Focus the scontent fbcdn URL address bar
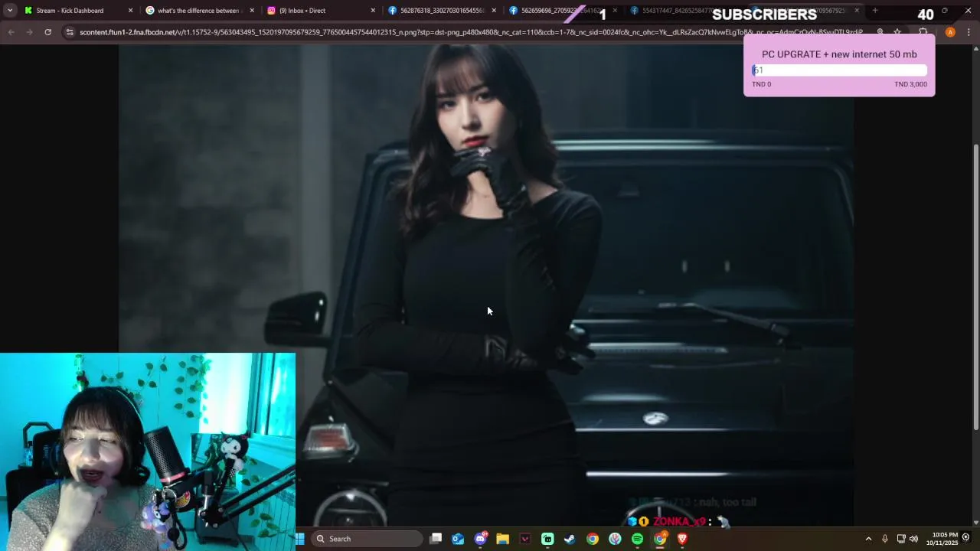This screenshot has height=551, width=980. 471,32
